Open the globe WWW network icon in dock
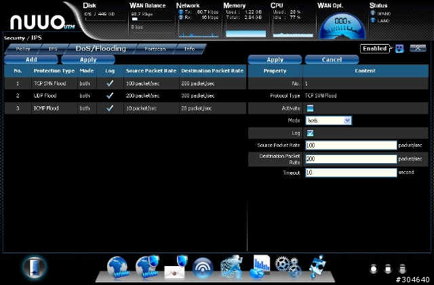This screenshot has height=285, width=434. (x=117, y=267)
